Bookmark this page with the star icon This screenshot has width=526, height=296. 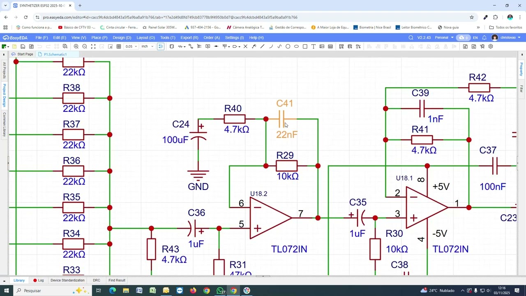(x=472, y=17)
